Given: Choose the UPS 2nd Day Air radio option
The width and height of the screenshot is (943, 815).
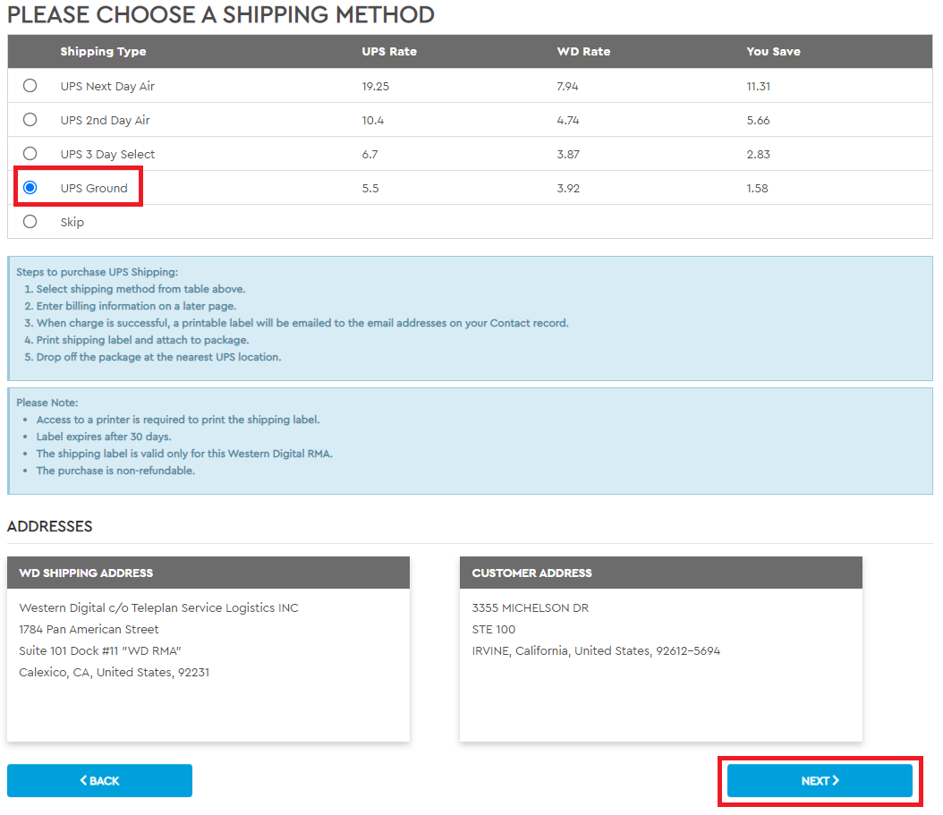Looking at the screenshot, I should pyautogui.click(x=30, y=120).
